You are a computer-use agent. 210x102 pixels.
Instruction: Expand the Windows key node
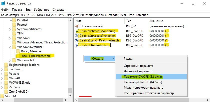[x=10, y=38]
